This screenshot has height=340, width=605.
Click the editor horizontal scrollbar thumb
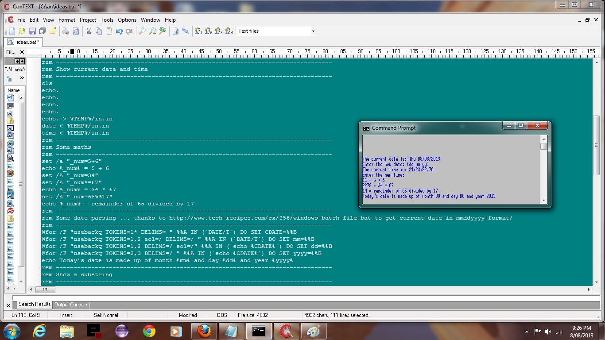point(46,290)
